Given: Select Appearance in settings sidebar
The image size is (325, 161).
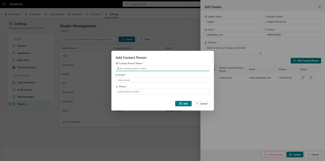Looking at the screenshot, I should (x=31, y=53).
